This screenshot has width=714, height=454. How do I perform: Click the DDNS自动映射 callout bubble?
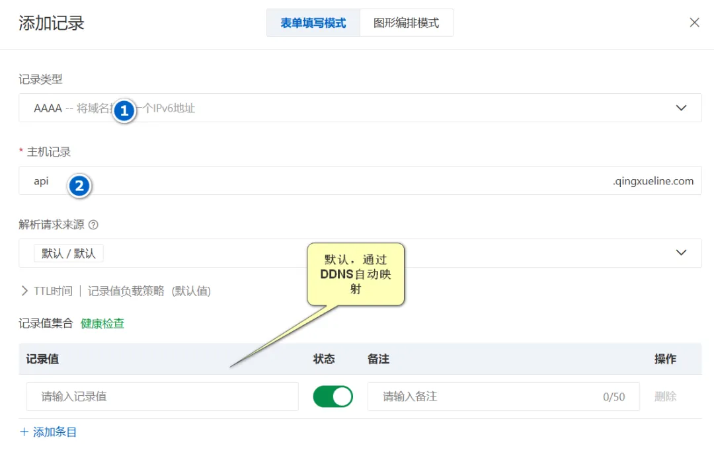[x=356, y=274]
